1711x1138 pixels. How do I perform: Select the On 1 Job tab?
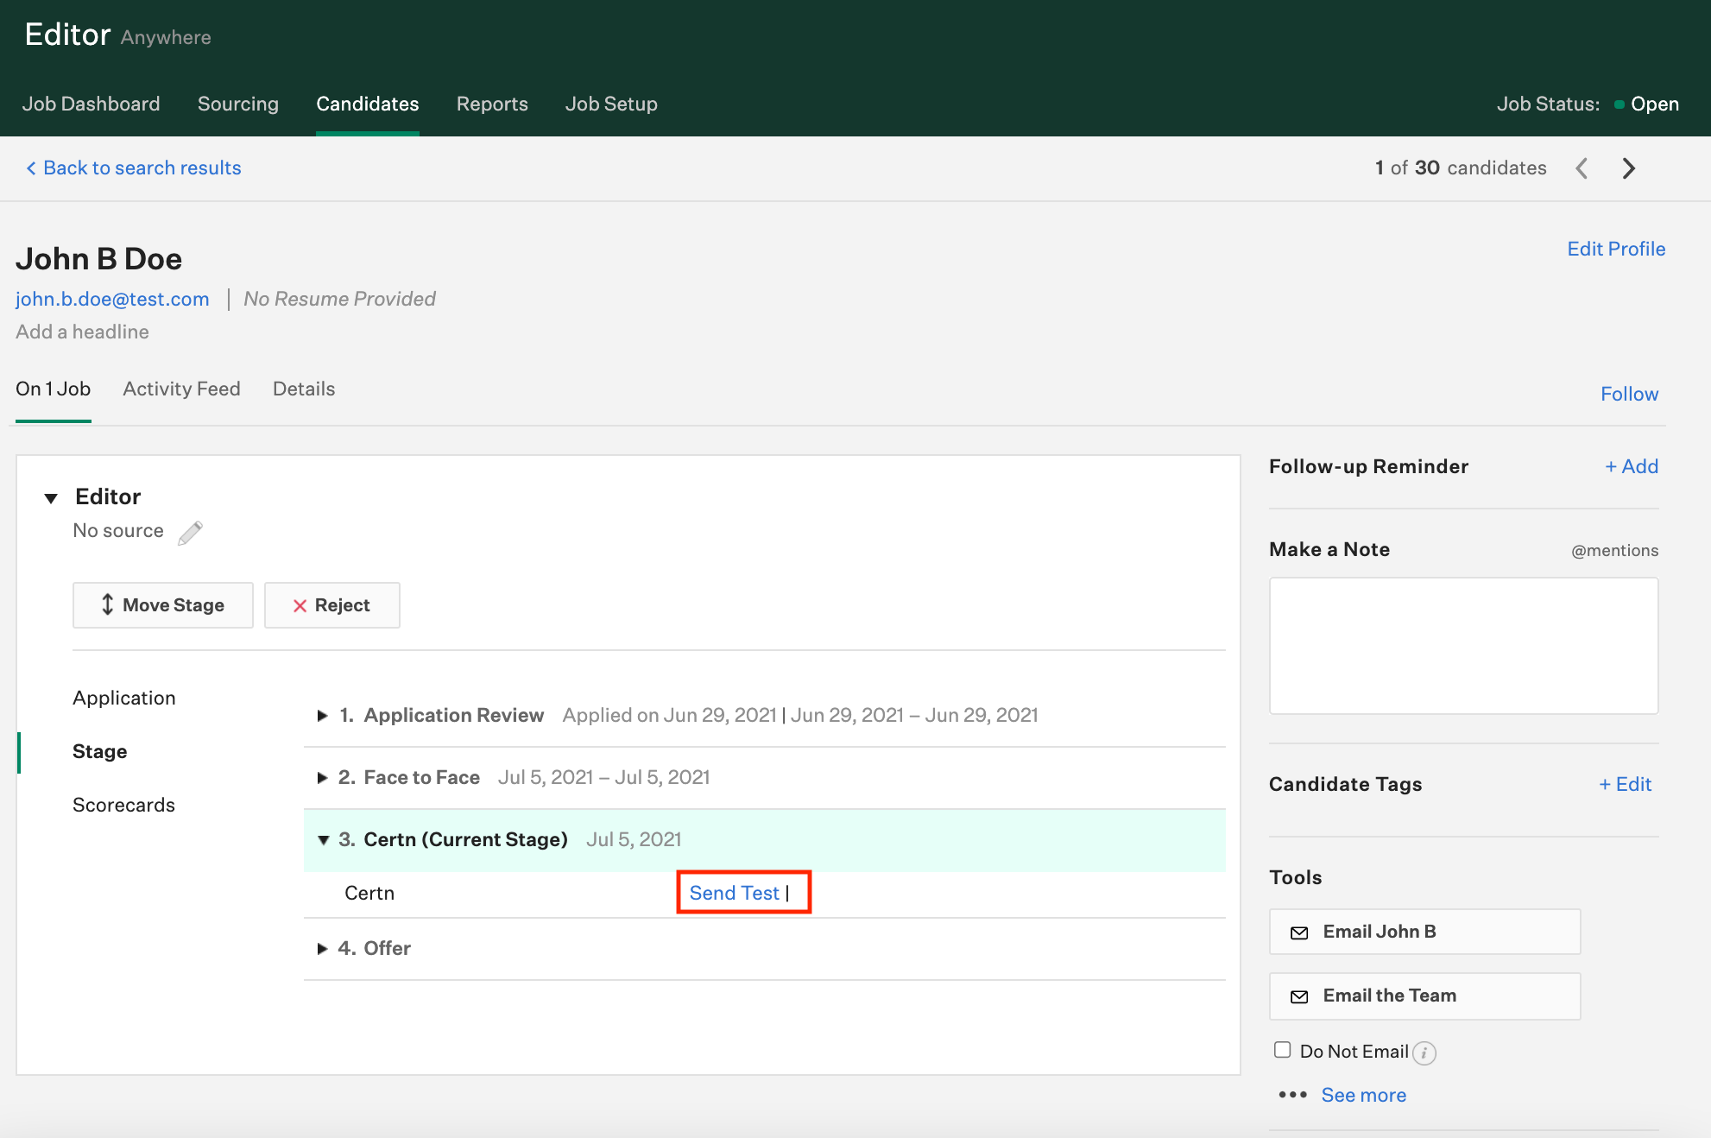(53, 389)
